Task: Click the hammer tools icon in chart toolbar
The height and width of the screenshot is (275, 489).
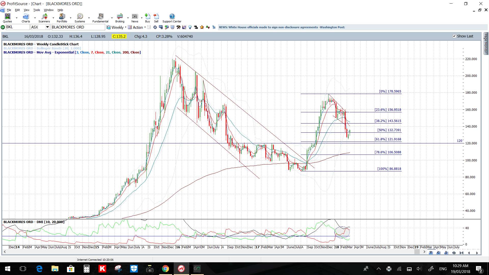Action: [x=178, y=27]
